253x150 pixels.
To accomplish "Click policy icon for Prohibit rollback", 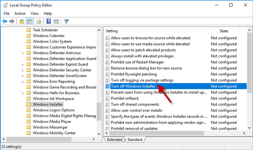I will tap(107, 98).
